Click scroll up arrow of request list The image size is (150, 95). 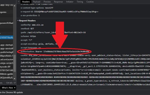pos(14,6)
